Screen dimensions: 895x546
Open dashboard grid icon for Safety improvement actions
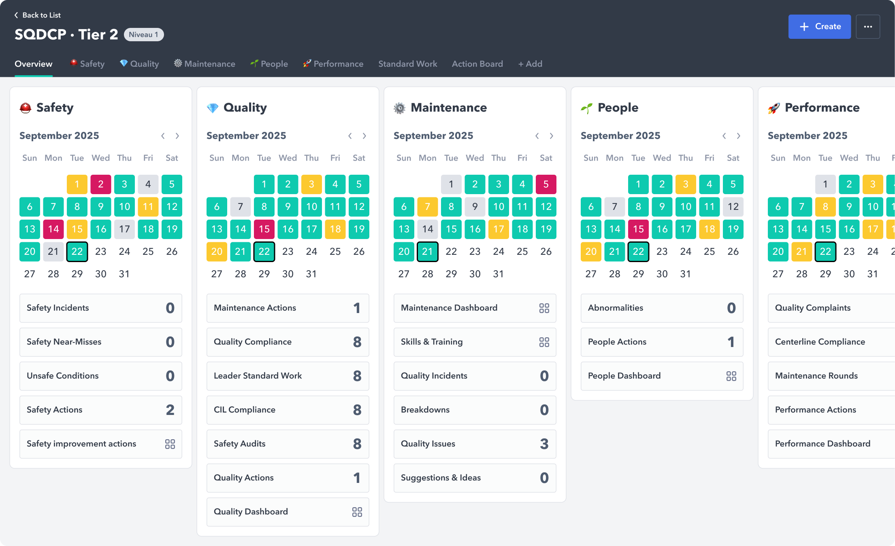coord(170,444)
